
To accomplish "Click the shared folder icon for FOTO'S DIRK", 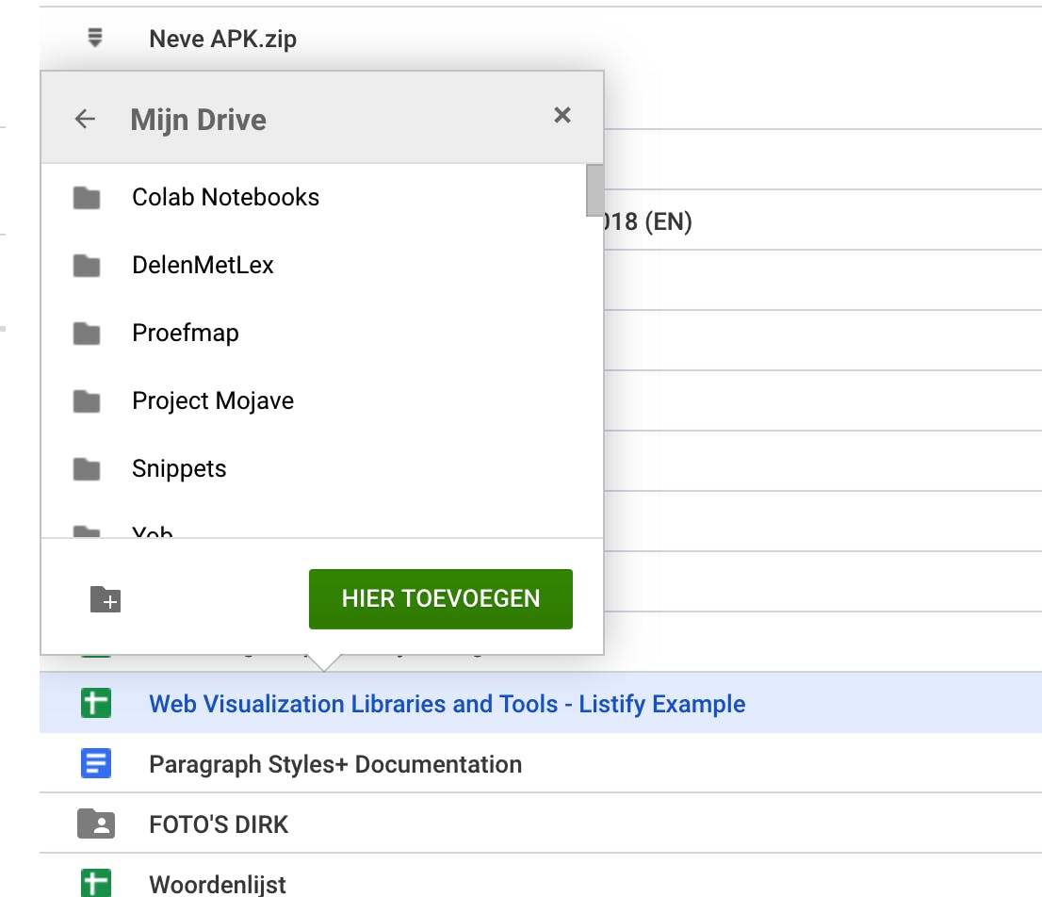I will 95,824.
